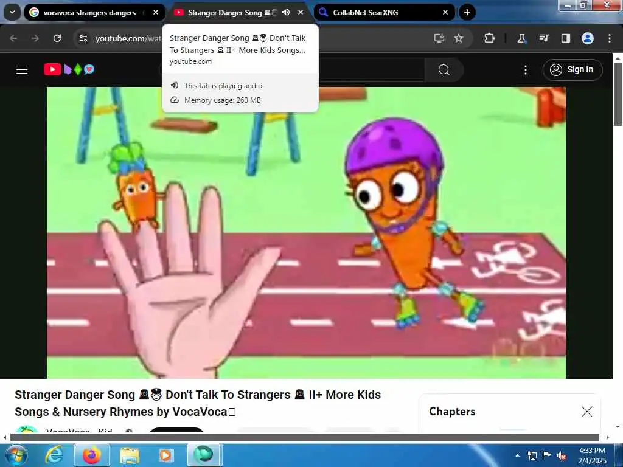Click the page scrollbar up arrow
This screenshot has width=623, height=467.
tap(618, 58)
